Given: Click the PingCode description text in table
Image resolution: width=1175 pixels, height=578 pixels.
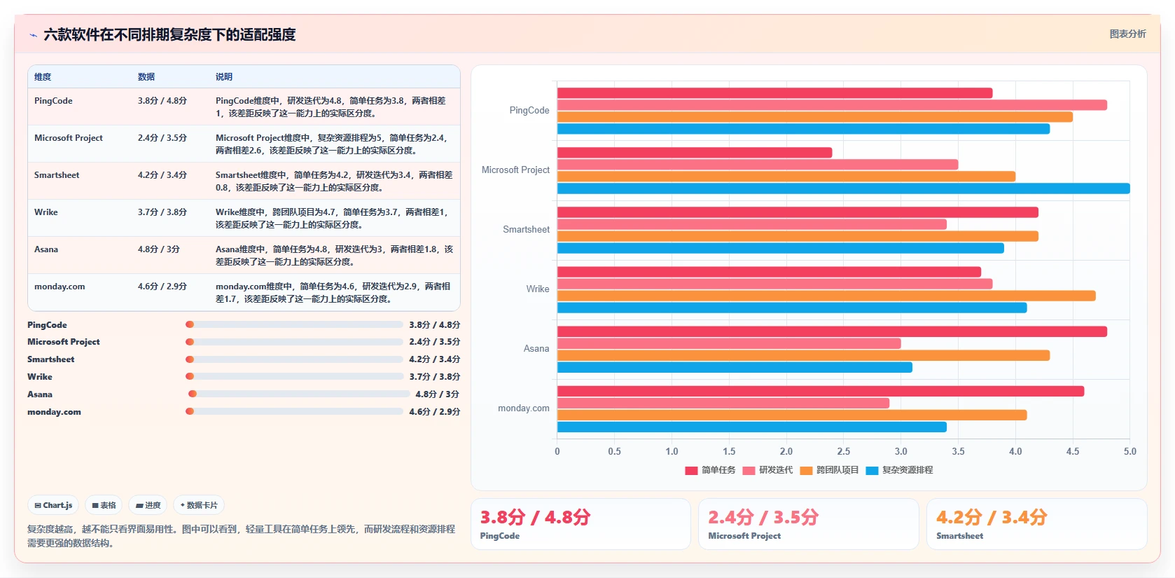Looking at the screenshot, I should [331, 107].
